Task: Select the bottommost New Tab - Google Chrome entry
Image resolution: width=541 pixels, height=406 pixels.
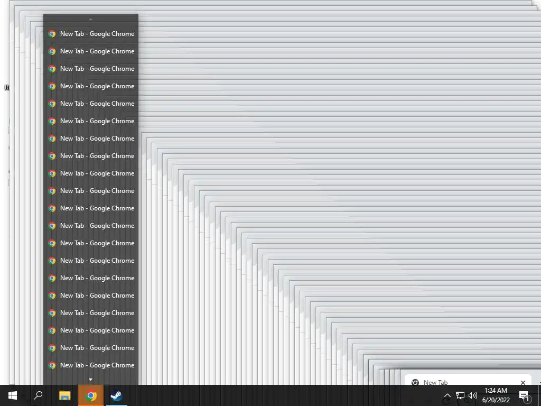Action: click(x=91, y=365)
